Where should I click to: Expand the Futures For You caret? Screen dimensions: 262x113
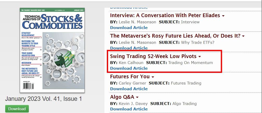tap(153, 77)
